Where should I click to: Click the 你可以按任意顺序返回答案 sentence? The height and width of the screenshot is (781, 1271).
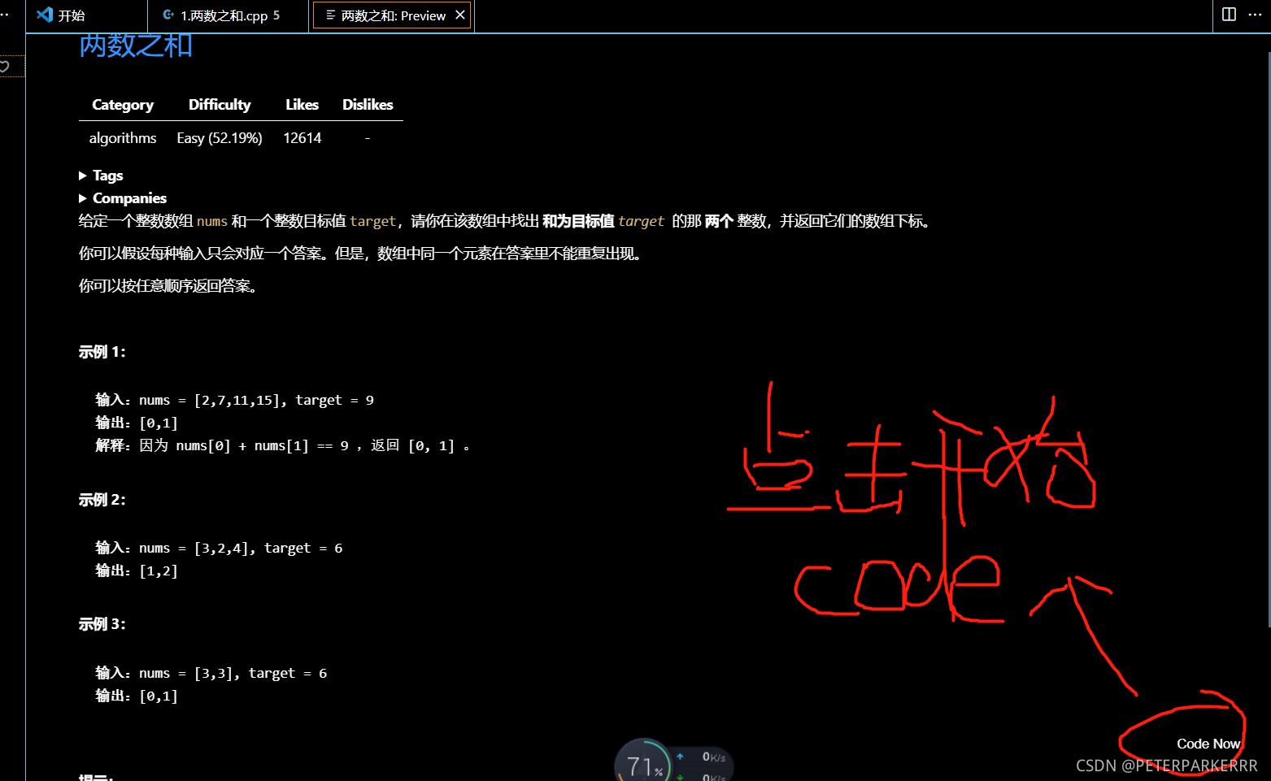click(x=168, y=286)
